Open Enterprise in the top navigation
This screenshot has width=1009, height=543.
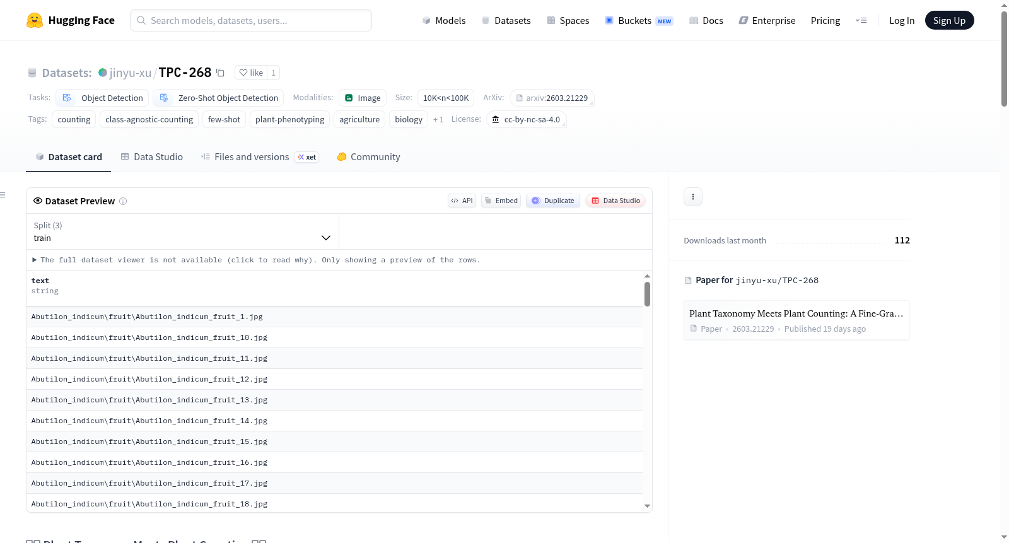[767, 20]
